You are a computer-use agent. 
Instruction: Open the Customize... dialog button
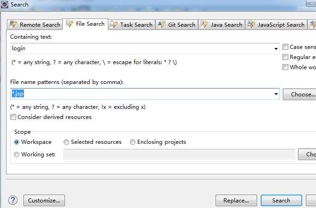[44, 201]
